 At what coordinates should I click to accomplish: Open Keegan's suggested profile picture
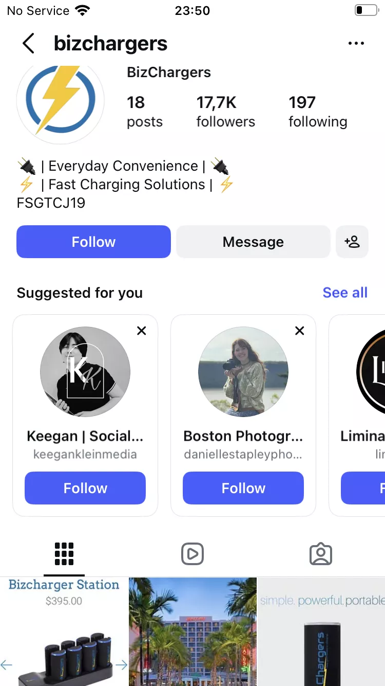pyautogui.click(x=85, y=372)
